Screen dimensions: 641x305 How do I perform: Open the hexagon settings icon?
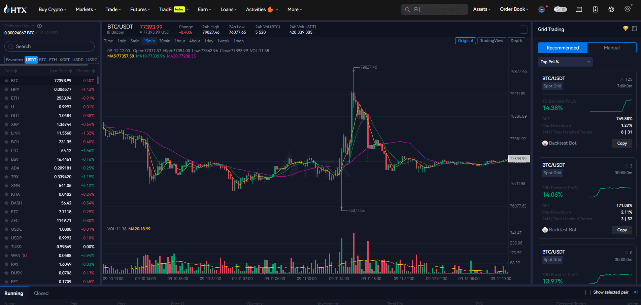(x=628, y=9)
